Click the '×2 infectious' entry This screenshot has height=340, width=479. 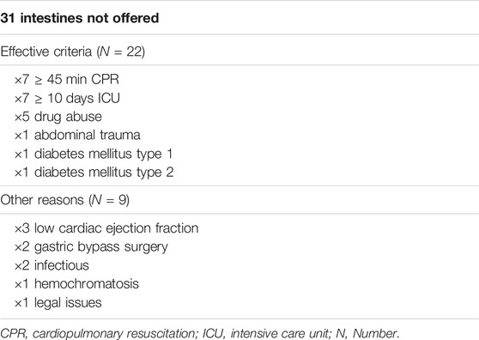tap(52, 265)
